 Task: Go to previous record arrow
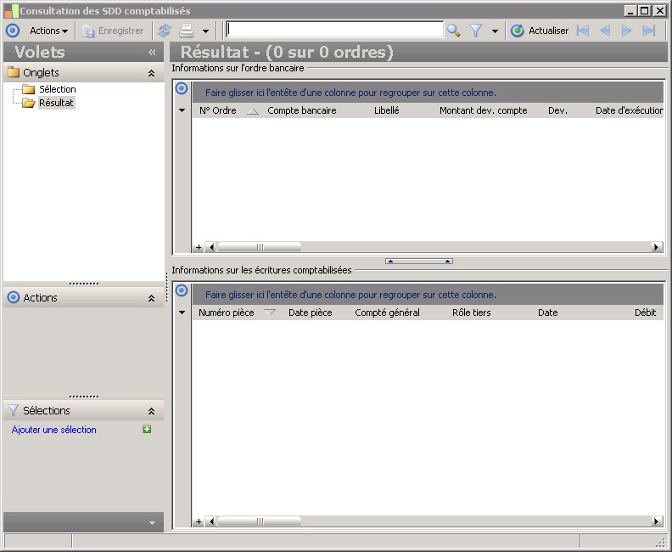click(x=605, y=31)
